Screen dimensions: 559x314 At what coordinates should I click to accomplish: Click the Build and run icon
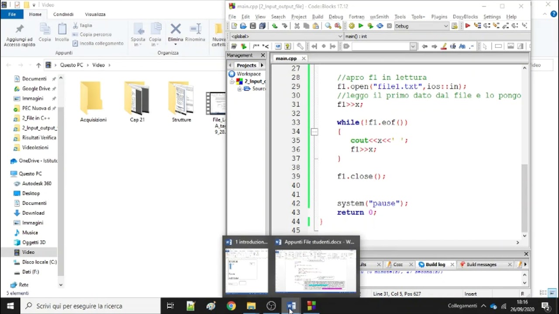[x=370, y=26]
